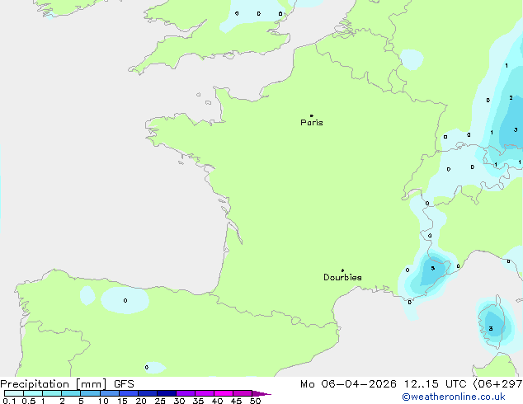
Task: Click the above-50 mm legend arrow
Action: point(261,393)
